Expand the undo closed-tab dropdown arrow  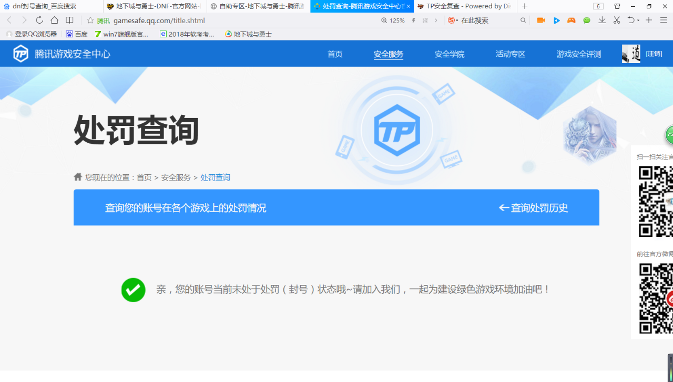(x=638, y=20)
